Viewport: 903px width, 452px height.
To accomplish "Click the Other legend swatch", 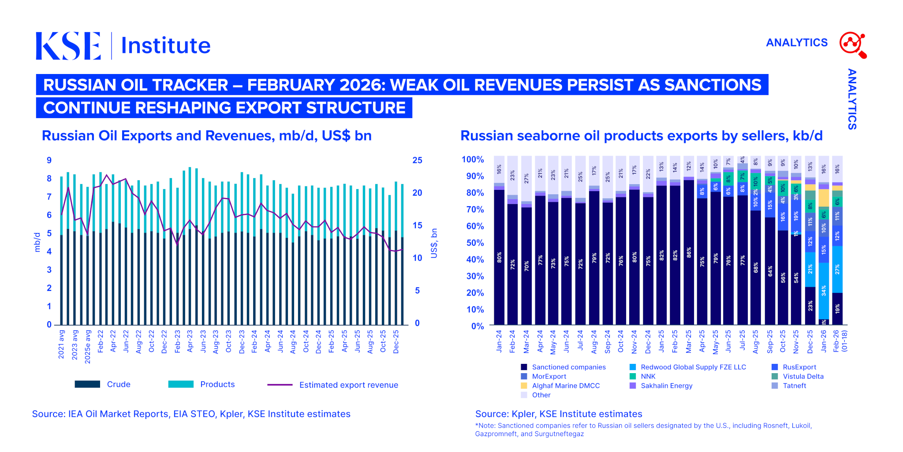I will tap(524, 395).
